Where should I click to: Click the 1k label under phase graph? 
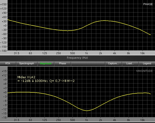(86, 53)
